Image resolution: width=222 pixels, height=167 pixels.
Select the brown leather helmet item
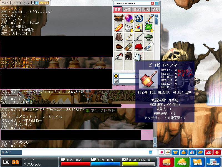tap(128, 56)
